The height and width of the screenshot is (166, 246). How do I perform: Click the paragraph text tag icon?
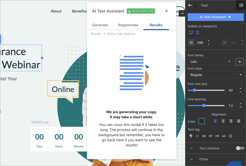pyautogui.click(x=191, y=136)
